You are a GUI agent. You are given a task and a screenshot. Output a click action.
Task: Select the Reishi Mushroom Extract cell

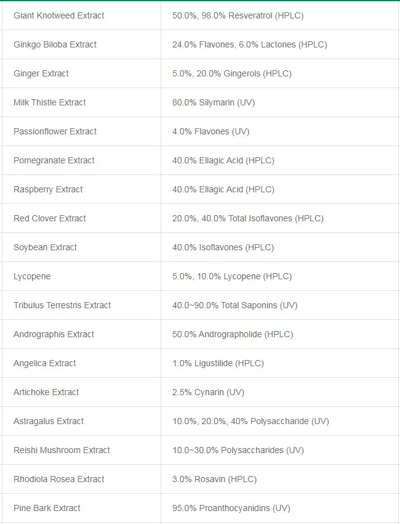pos(62,450)
